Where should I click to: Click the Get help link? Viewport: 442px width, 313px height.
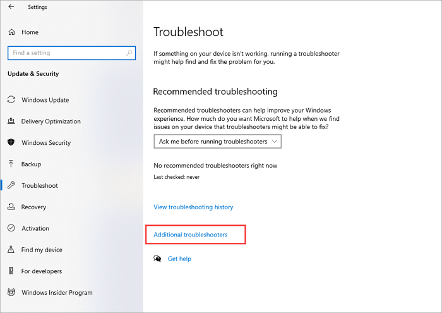click(179, 259)
